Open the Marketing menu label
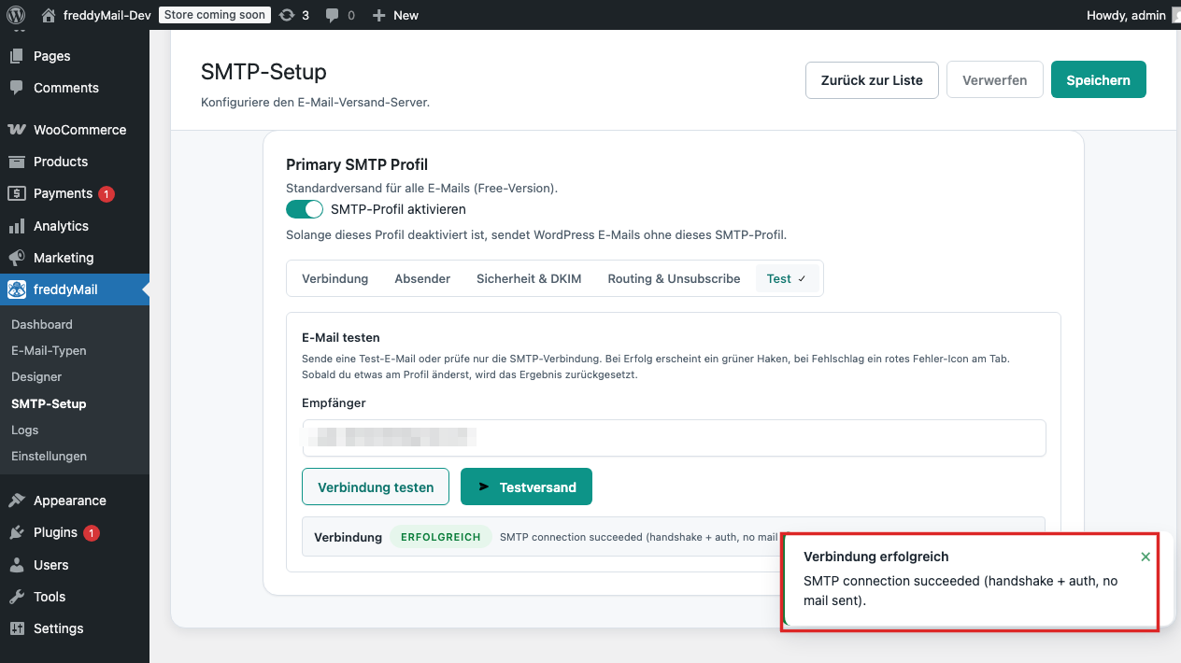The height and width of the screenshot is (663, 1181). coord(64,258)
